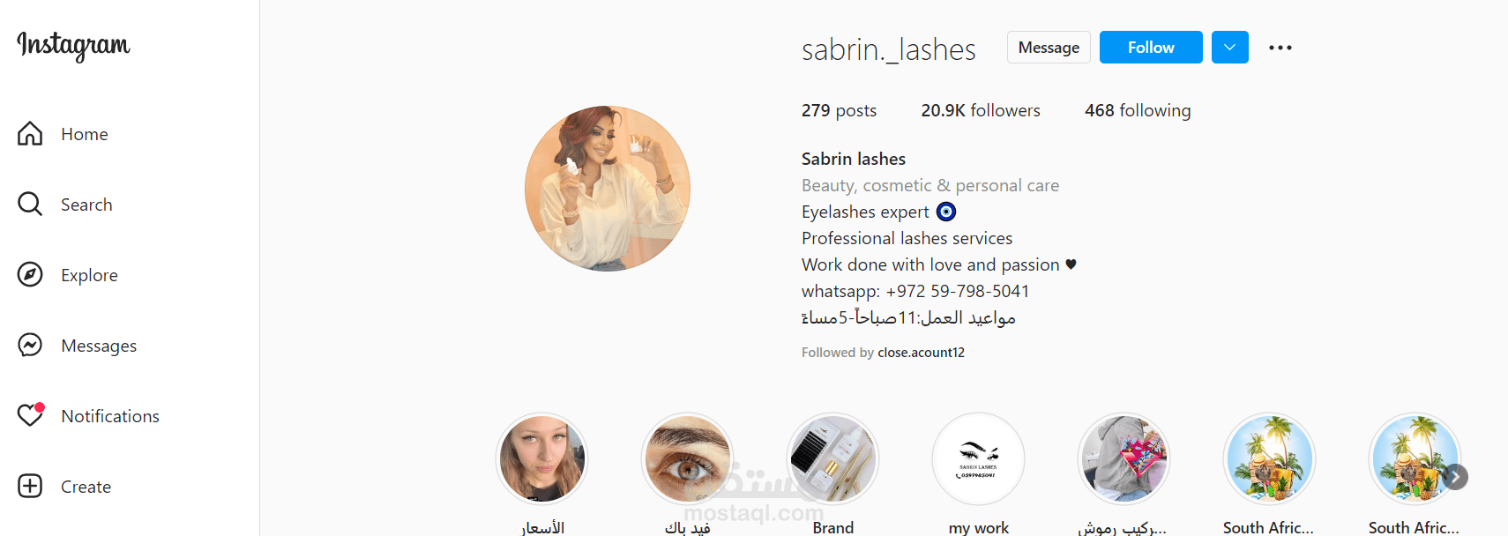Open Notifications heart icon

click(x=31, y=414)
